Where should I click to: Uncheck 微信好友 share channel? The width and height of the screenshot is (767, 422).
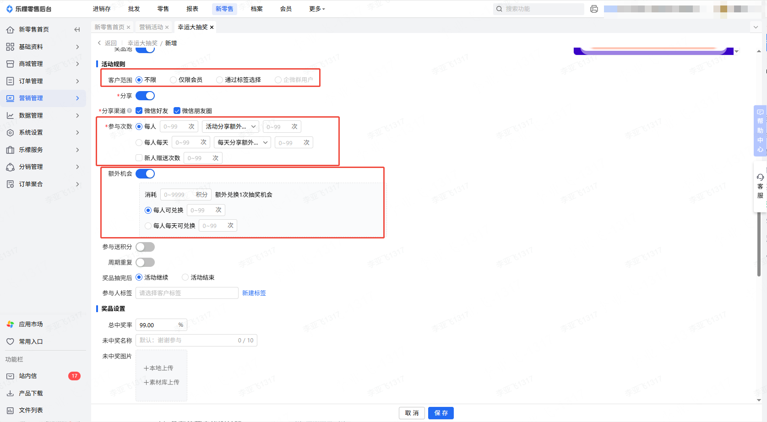point(139,111)
